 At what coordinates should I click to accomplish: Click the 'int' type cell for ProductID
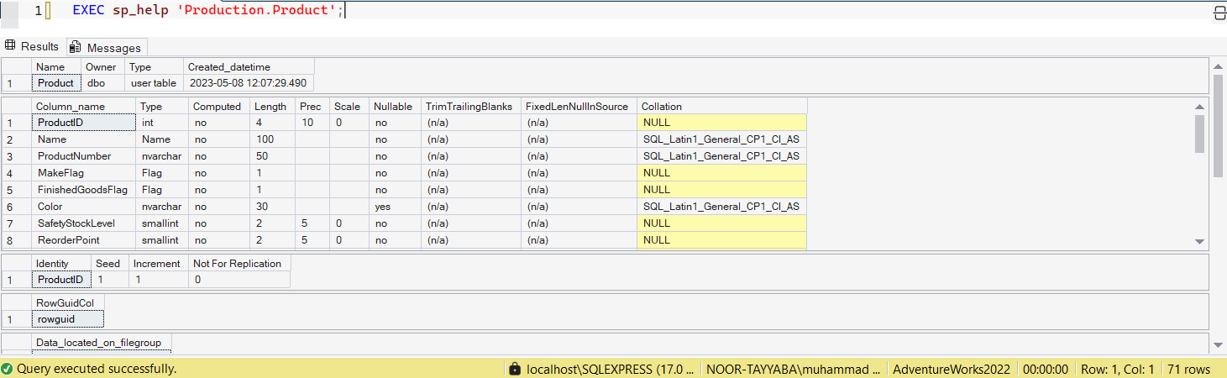click(161, 123)
